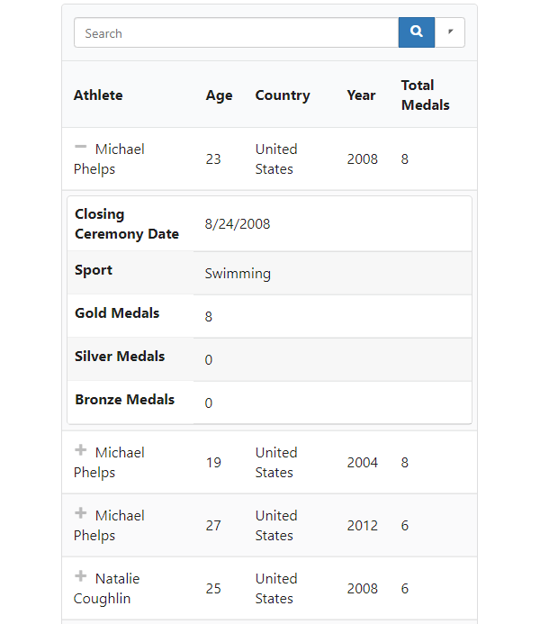540x624 pixels.
Task: Click United States in Natalie Coughlin row
Action: 275,588
